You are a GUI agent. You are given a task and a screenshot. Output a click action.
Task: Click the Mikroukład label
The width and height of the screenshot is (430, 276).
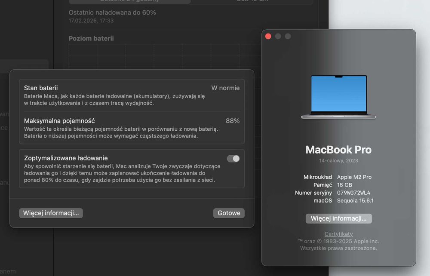(318, 177)
